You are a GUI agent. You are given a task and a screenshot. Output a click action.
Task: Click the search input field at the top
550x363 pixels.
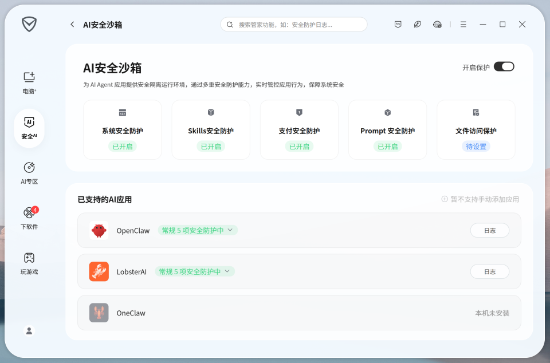(x=293, y=24)
